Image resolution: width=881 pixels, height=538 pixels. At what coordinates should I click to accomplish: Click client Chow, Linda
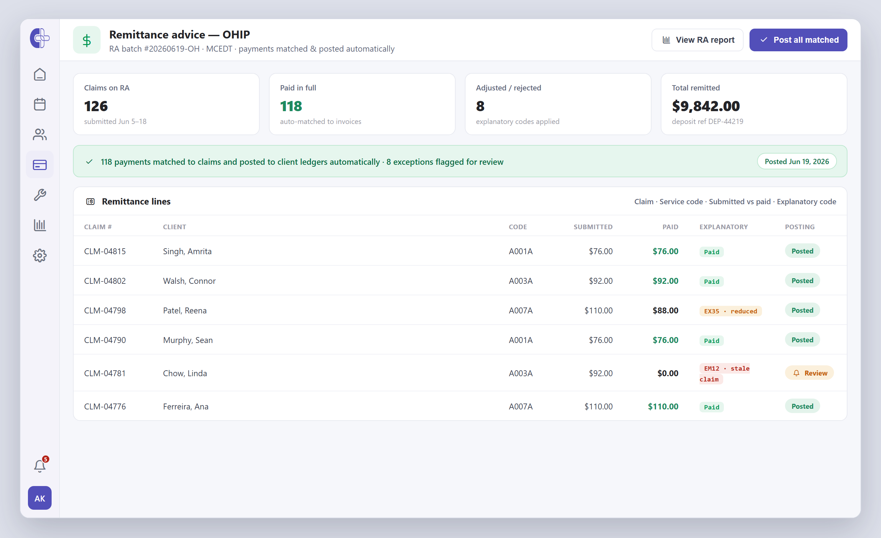pos(185,373)
